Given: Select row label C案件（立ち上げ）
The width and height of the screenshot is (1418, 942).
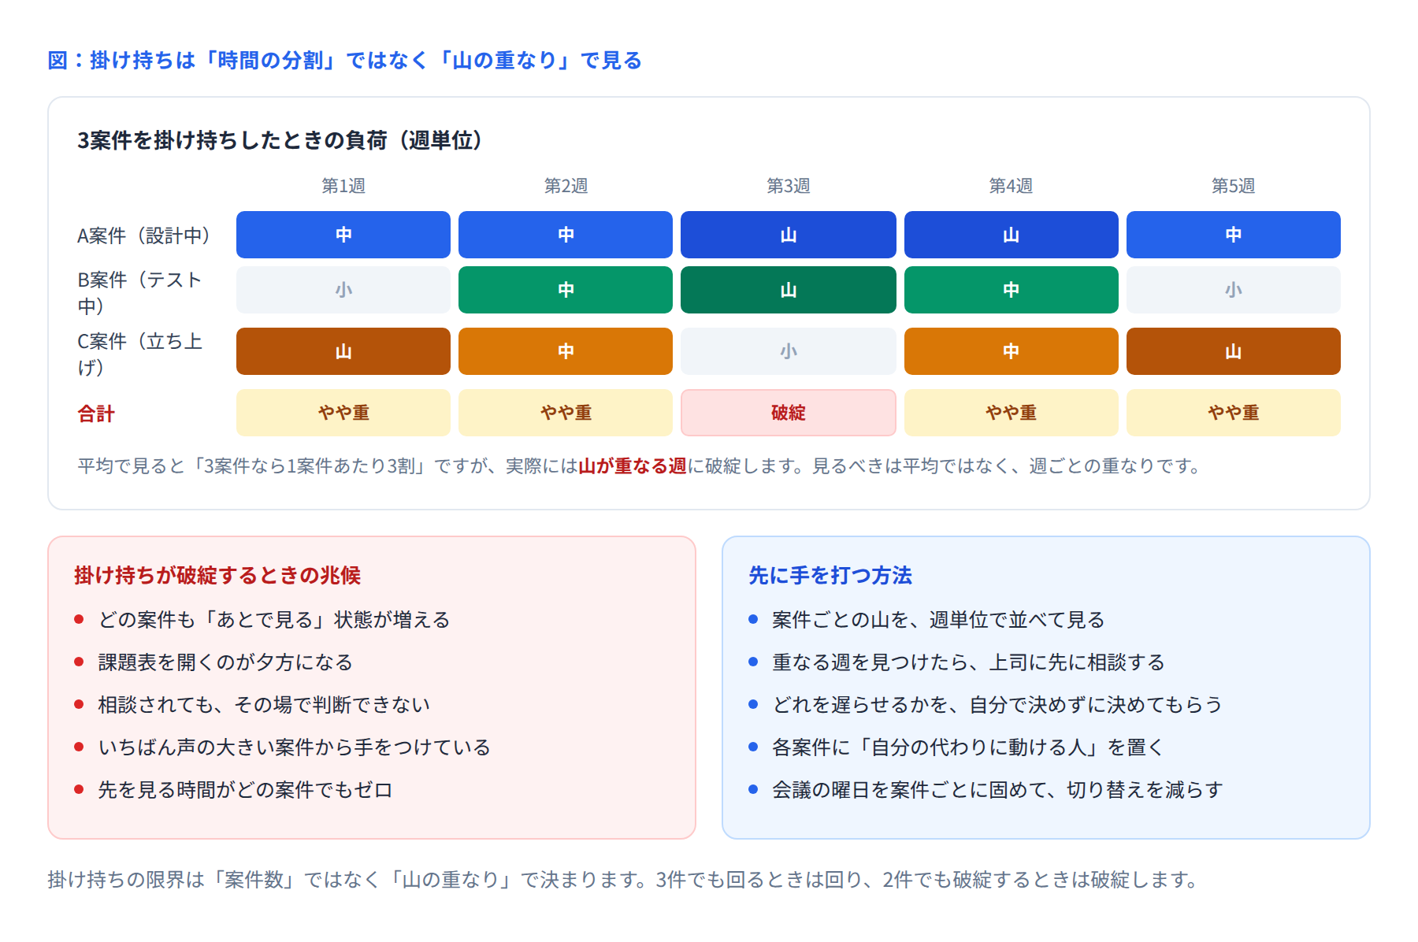Looking at the screenshot, I should (x=140, y=354).
